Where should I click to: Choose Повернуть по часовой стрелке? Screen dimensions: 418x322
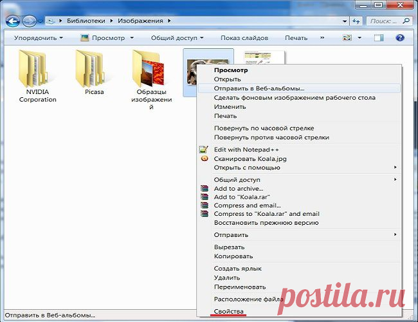(299, 128)
